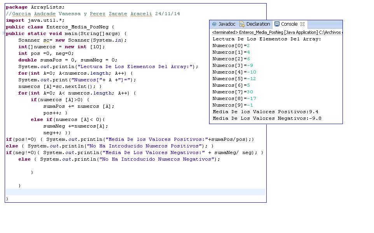374x233 pixels.
Task: Click "No Ha Introducido Numeros Negativos" line
Action: pyautogui.click(x=119, y=159)
